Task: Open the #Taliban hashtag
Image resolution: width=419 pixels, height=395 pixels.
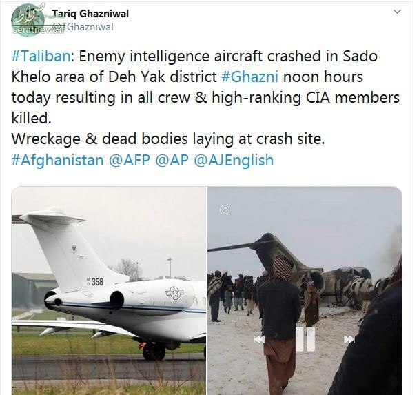Action: (41, 56)
